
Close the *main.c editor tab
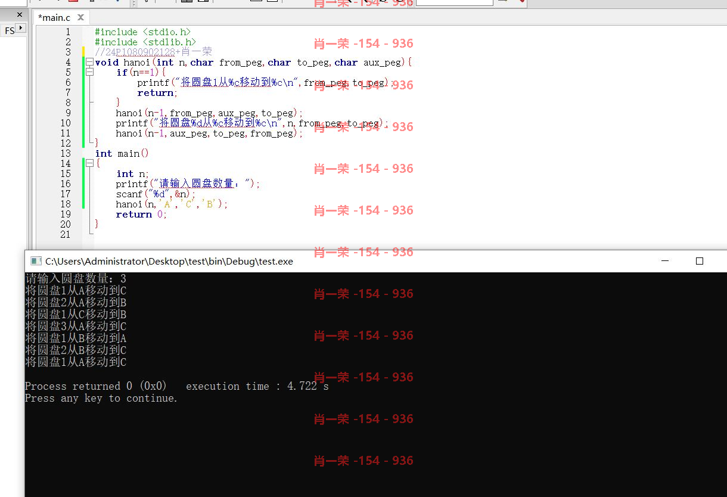[x=80, y=17]
